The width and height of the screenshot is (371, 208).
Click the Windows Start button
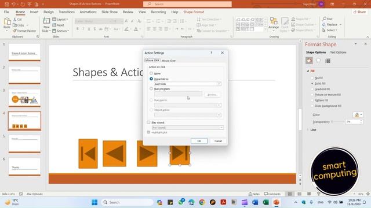click(x=94, y=202)
